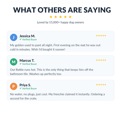The image size is (121, 121).
Task: Click the Verified Buyer label under Priya S.
Action: [29, 88]
